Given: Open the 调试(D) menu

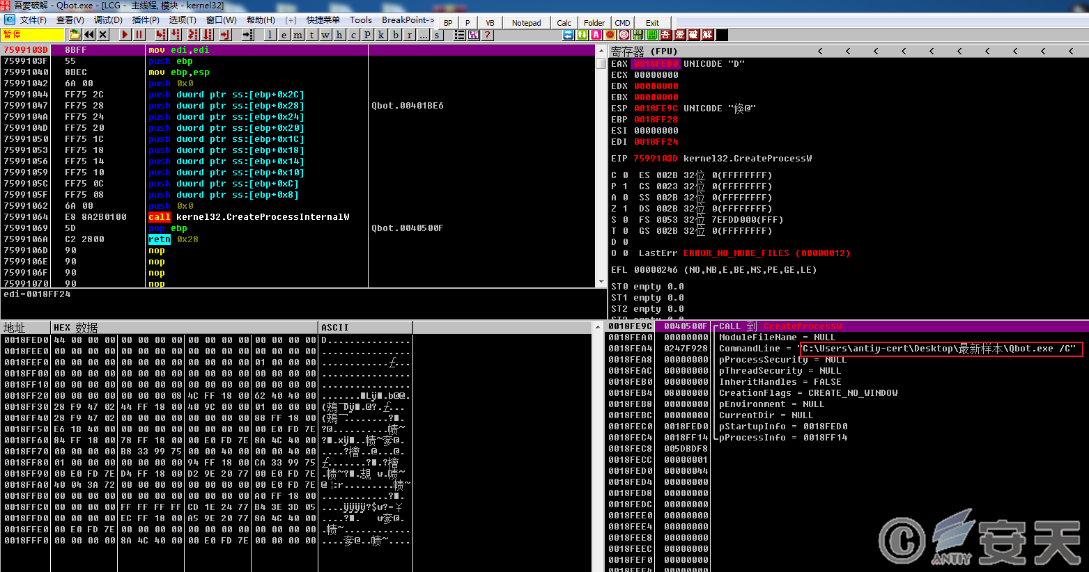Looking at the screenshot, I should click(x=107, y=20).
